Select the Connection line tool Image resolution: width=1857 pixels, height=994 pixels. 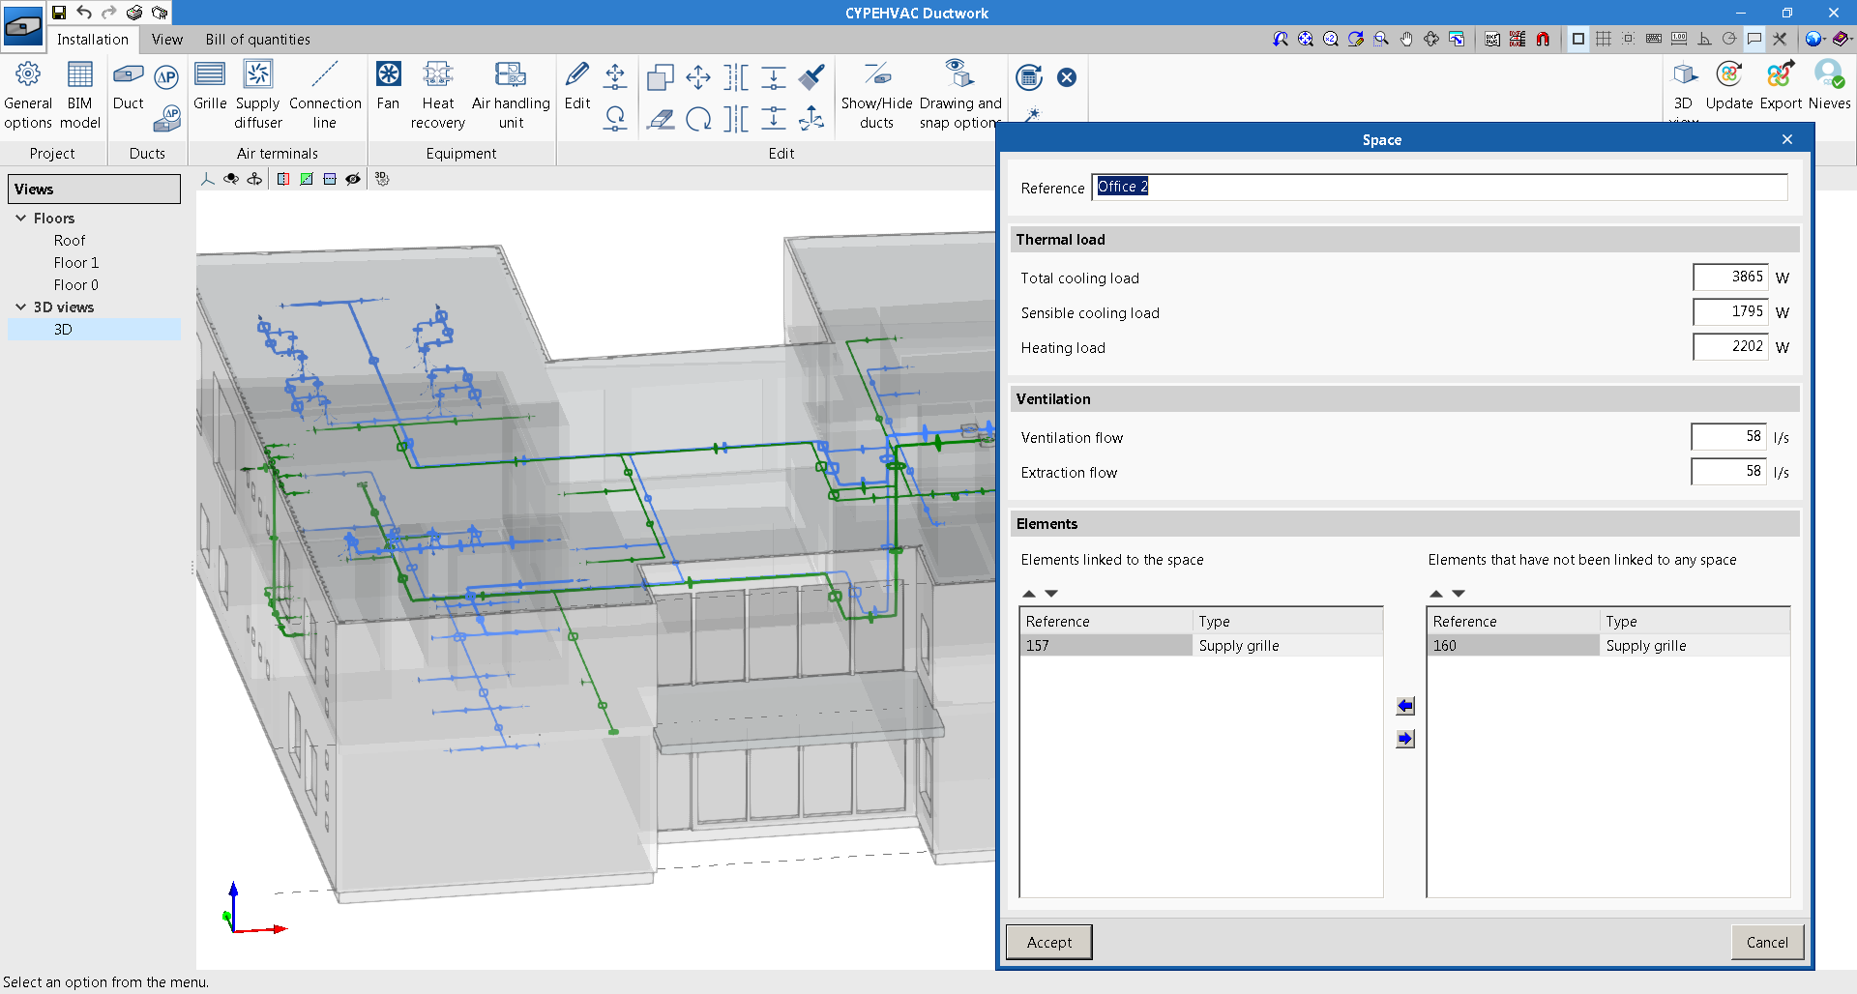coord(325,95)
